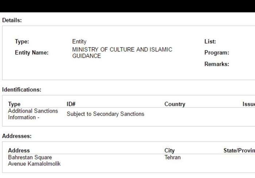Select the Entity Name label
Viewport: 255px width, 178px height.
pyautogui.click(x=32, y=53)
